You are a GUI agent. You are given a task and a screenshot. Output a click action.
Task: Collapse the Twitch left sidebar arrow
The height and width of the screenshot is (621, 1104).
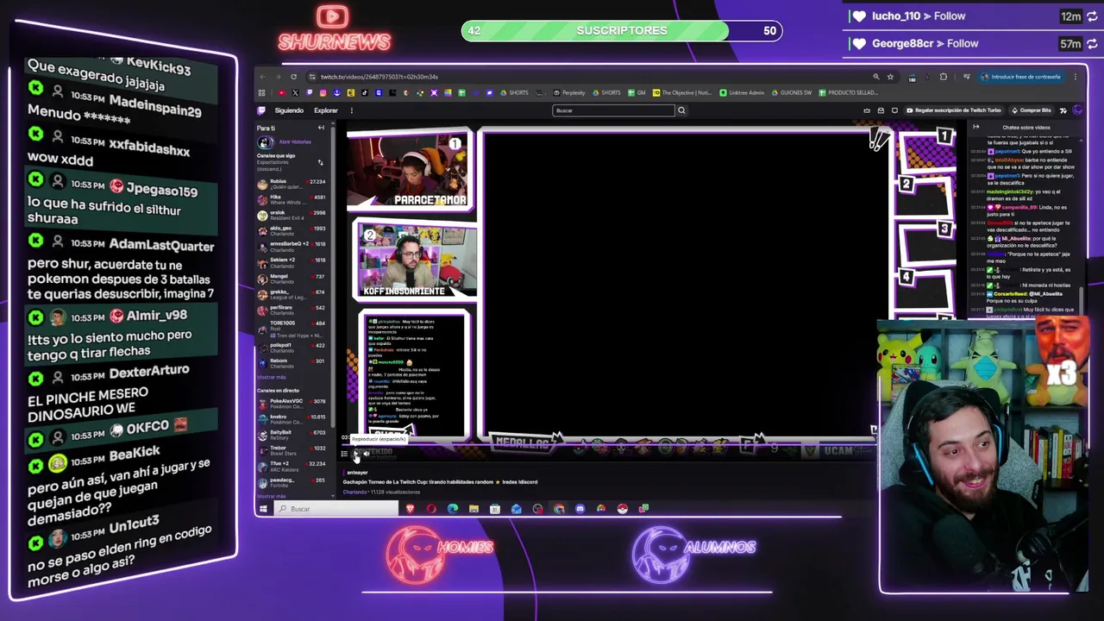click(x=321, y=128)
